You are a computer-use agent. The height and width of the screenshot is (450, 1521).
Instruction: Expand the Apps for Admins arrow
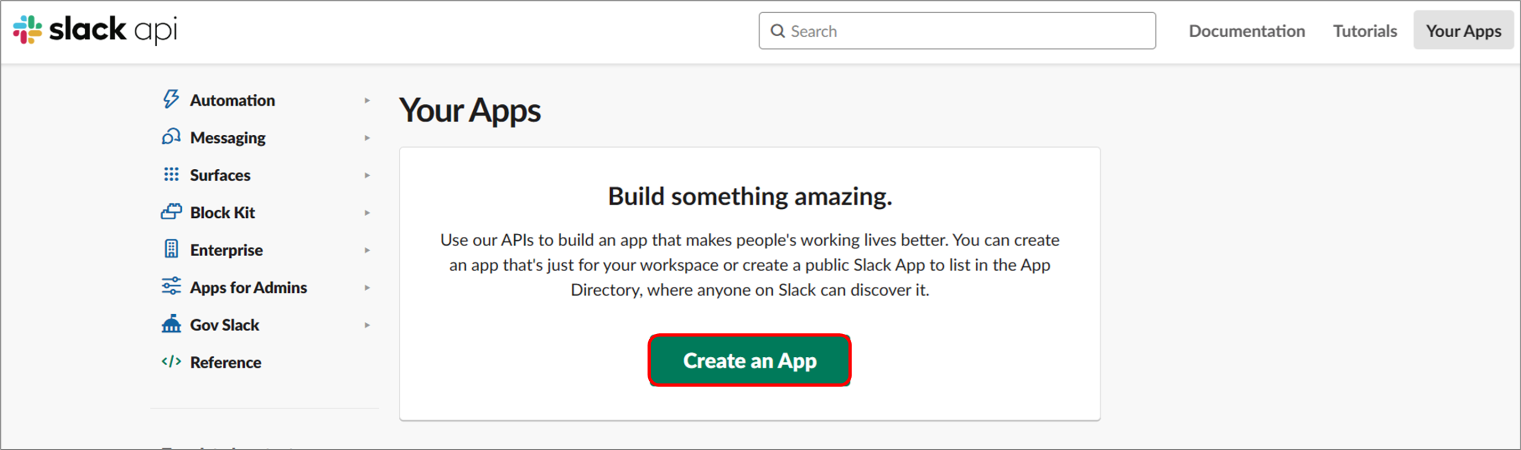[x=367, y=288]
